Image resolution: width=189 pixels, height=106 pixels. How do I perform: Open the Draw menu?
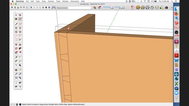pos(44,1)
